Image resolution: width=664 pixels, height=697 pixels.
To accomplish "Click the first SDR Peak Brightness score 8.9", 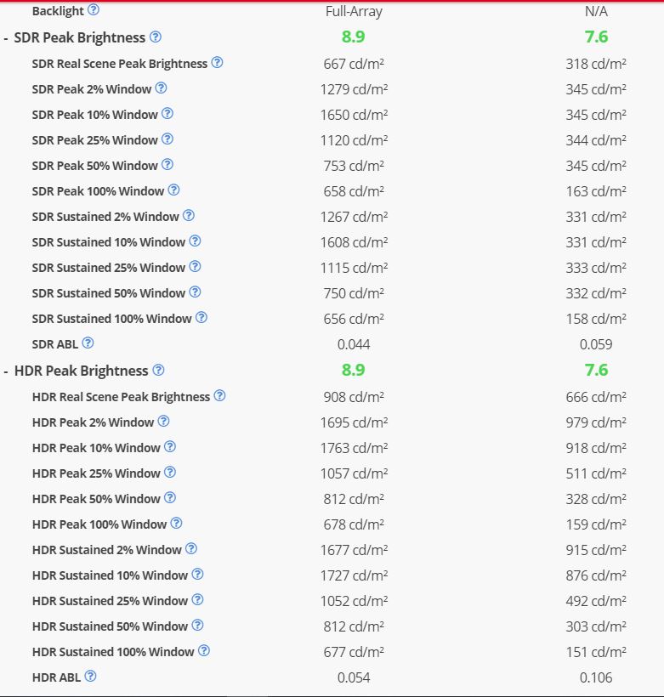I will [354, 37].
